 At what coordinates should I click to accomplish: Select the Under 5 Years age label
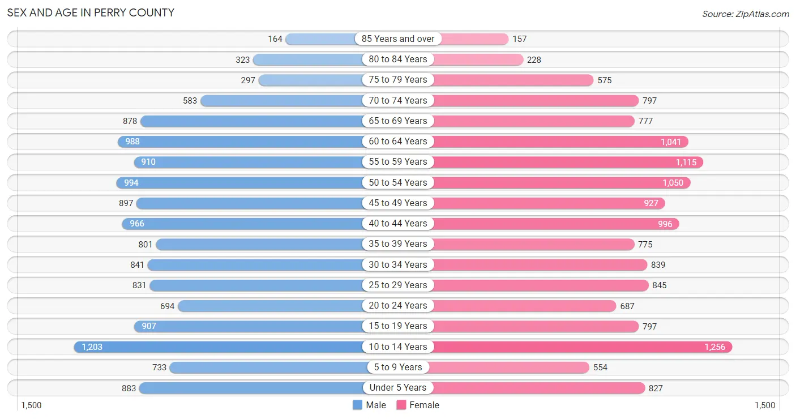coord(398,388)
